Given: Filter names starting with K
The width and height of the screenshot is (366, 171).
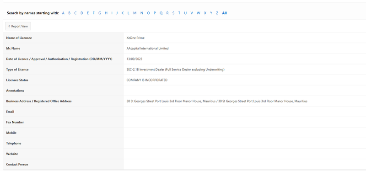Looking at the screenshot, I should tap(123, 13).
